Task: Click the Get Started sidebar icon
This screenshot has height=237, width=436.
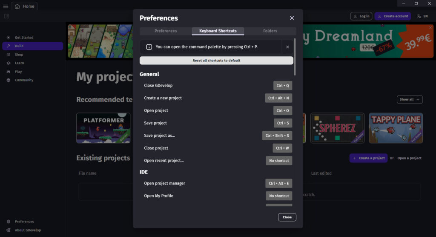Action: [x=9, y=38]
